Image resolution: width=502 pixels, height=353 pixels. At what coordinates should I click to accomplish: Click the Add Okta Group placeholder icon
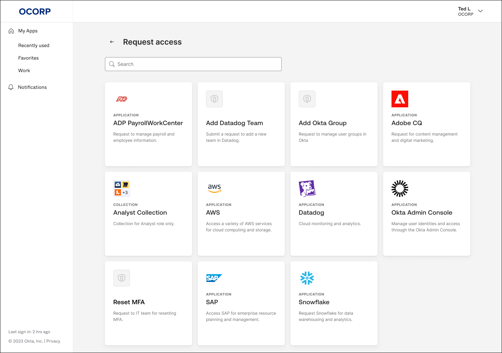[x=307, y=99]
